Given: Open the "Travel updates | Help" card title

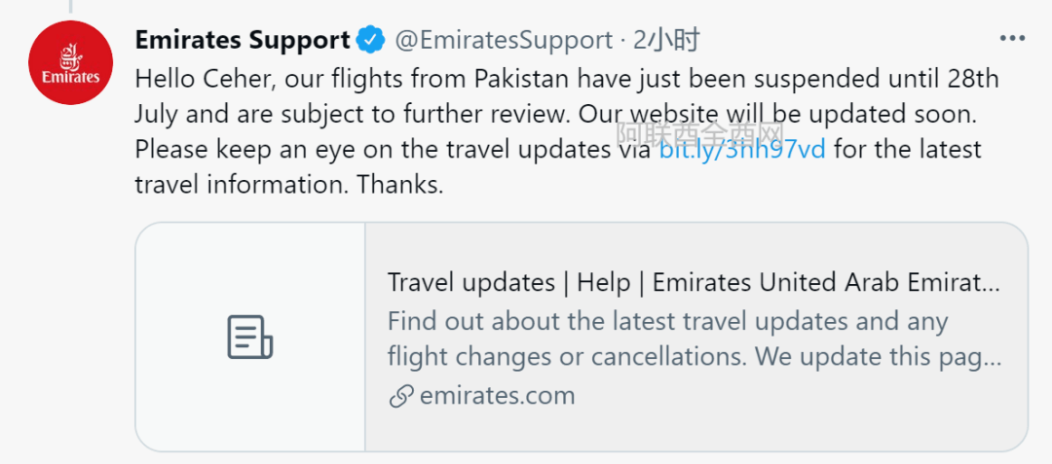Looking at the screenshot, I should pos(694,283).
